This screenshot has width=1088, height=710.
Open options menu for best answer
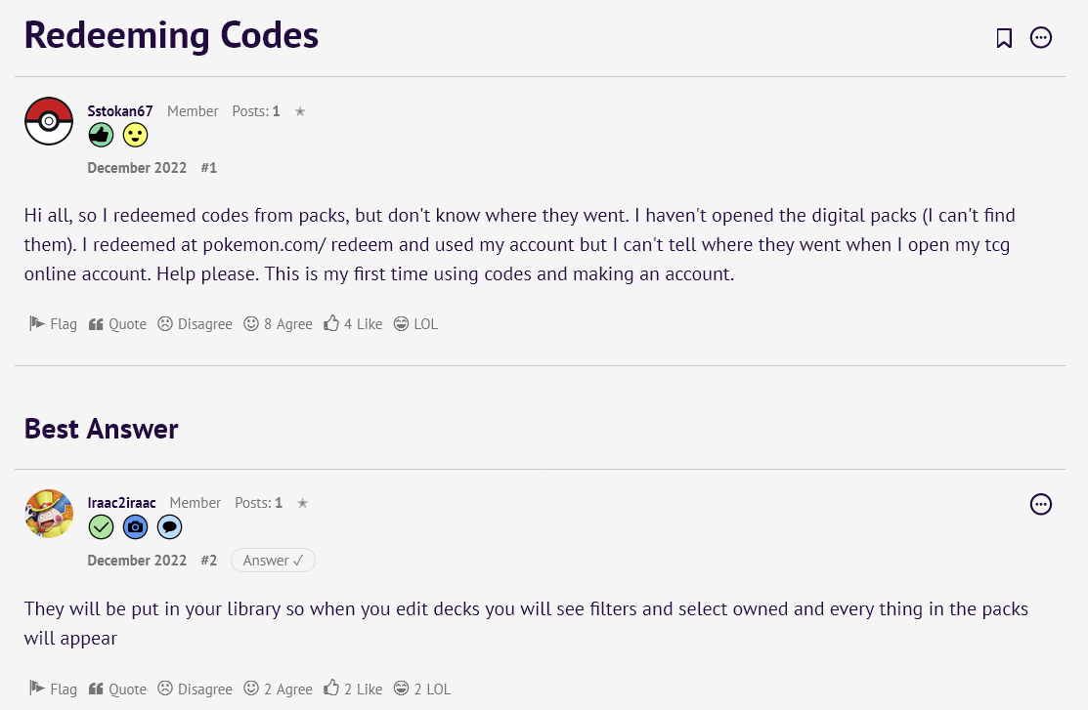(1041, 504)
